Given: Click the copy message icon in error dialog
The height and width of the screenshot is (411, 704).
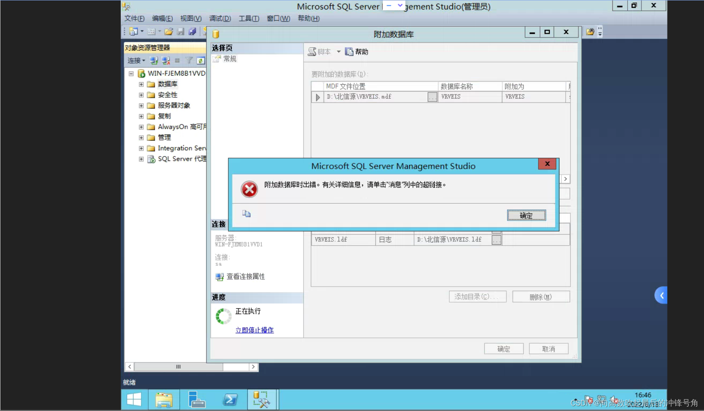Looking at the screenshot, I should pos(246,214).
